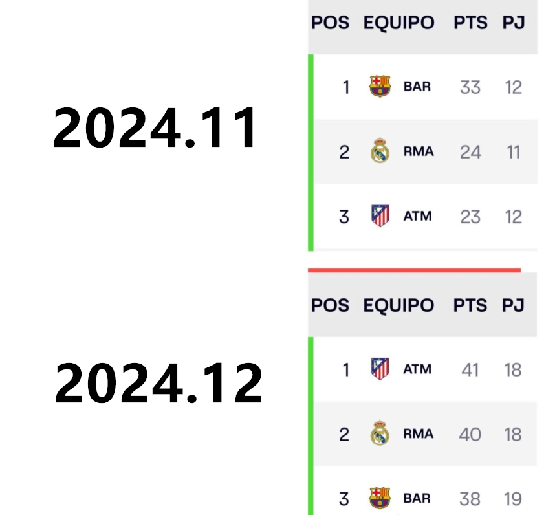Select the BAR team name with 33 points

coord(417,86)
